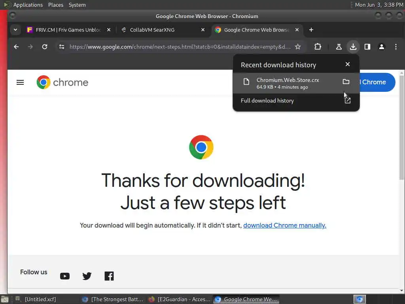The height and width of the screenshot is (304, 405).
Task: Switch to Google Chrome We... taskbar item
Action: point(246,299)
